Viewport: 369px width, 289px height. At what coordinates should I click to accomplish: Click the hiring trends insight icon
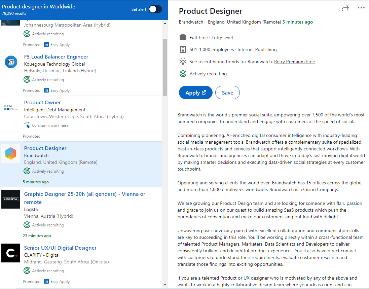183,61
